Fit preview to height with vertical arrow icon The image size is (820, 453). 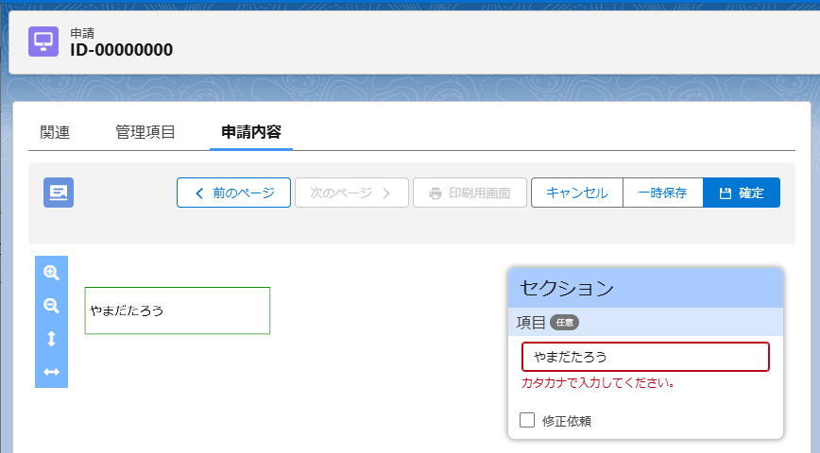(51, 339)
